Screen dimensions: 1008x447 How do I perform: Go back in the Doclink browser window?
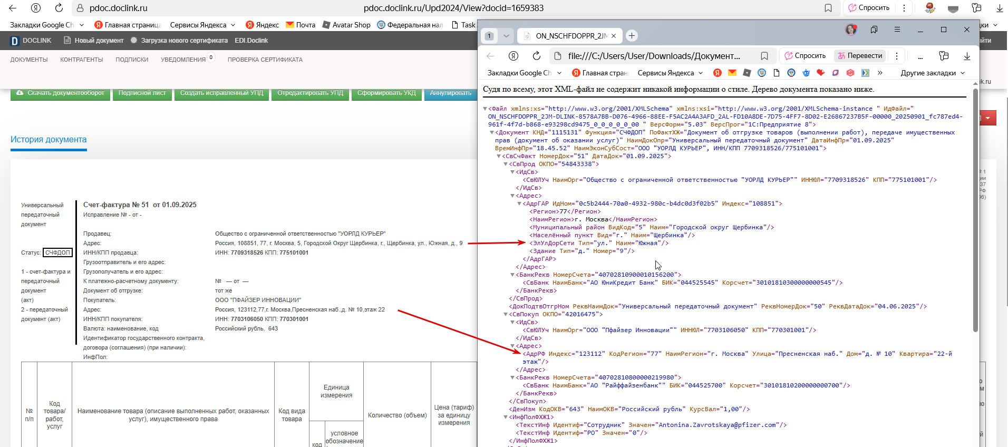pos(13,8)
